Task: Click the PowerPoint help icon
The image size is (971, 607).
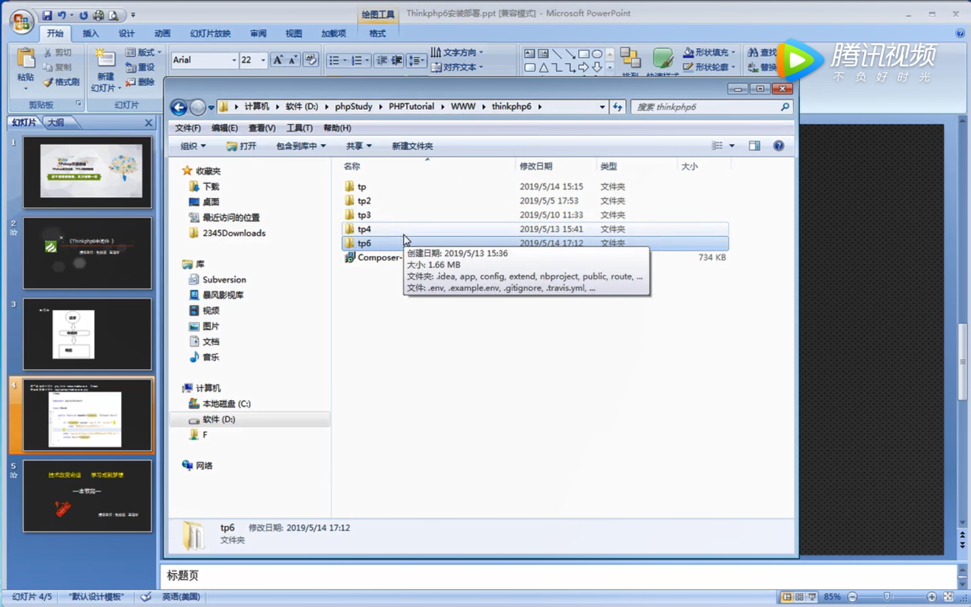Action: click(x=960, y=34)
